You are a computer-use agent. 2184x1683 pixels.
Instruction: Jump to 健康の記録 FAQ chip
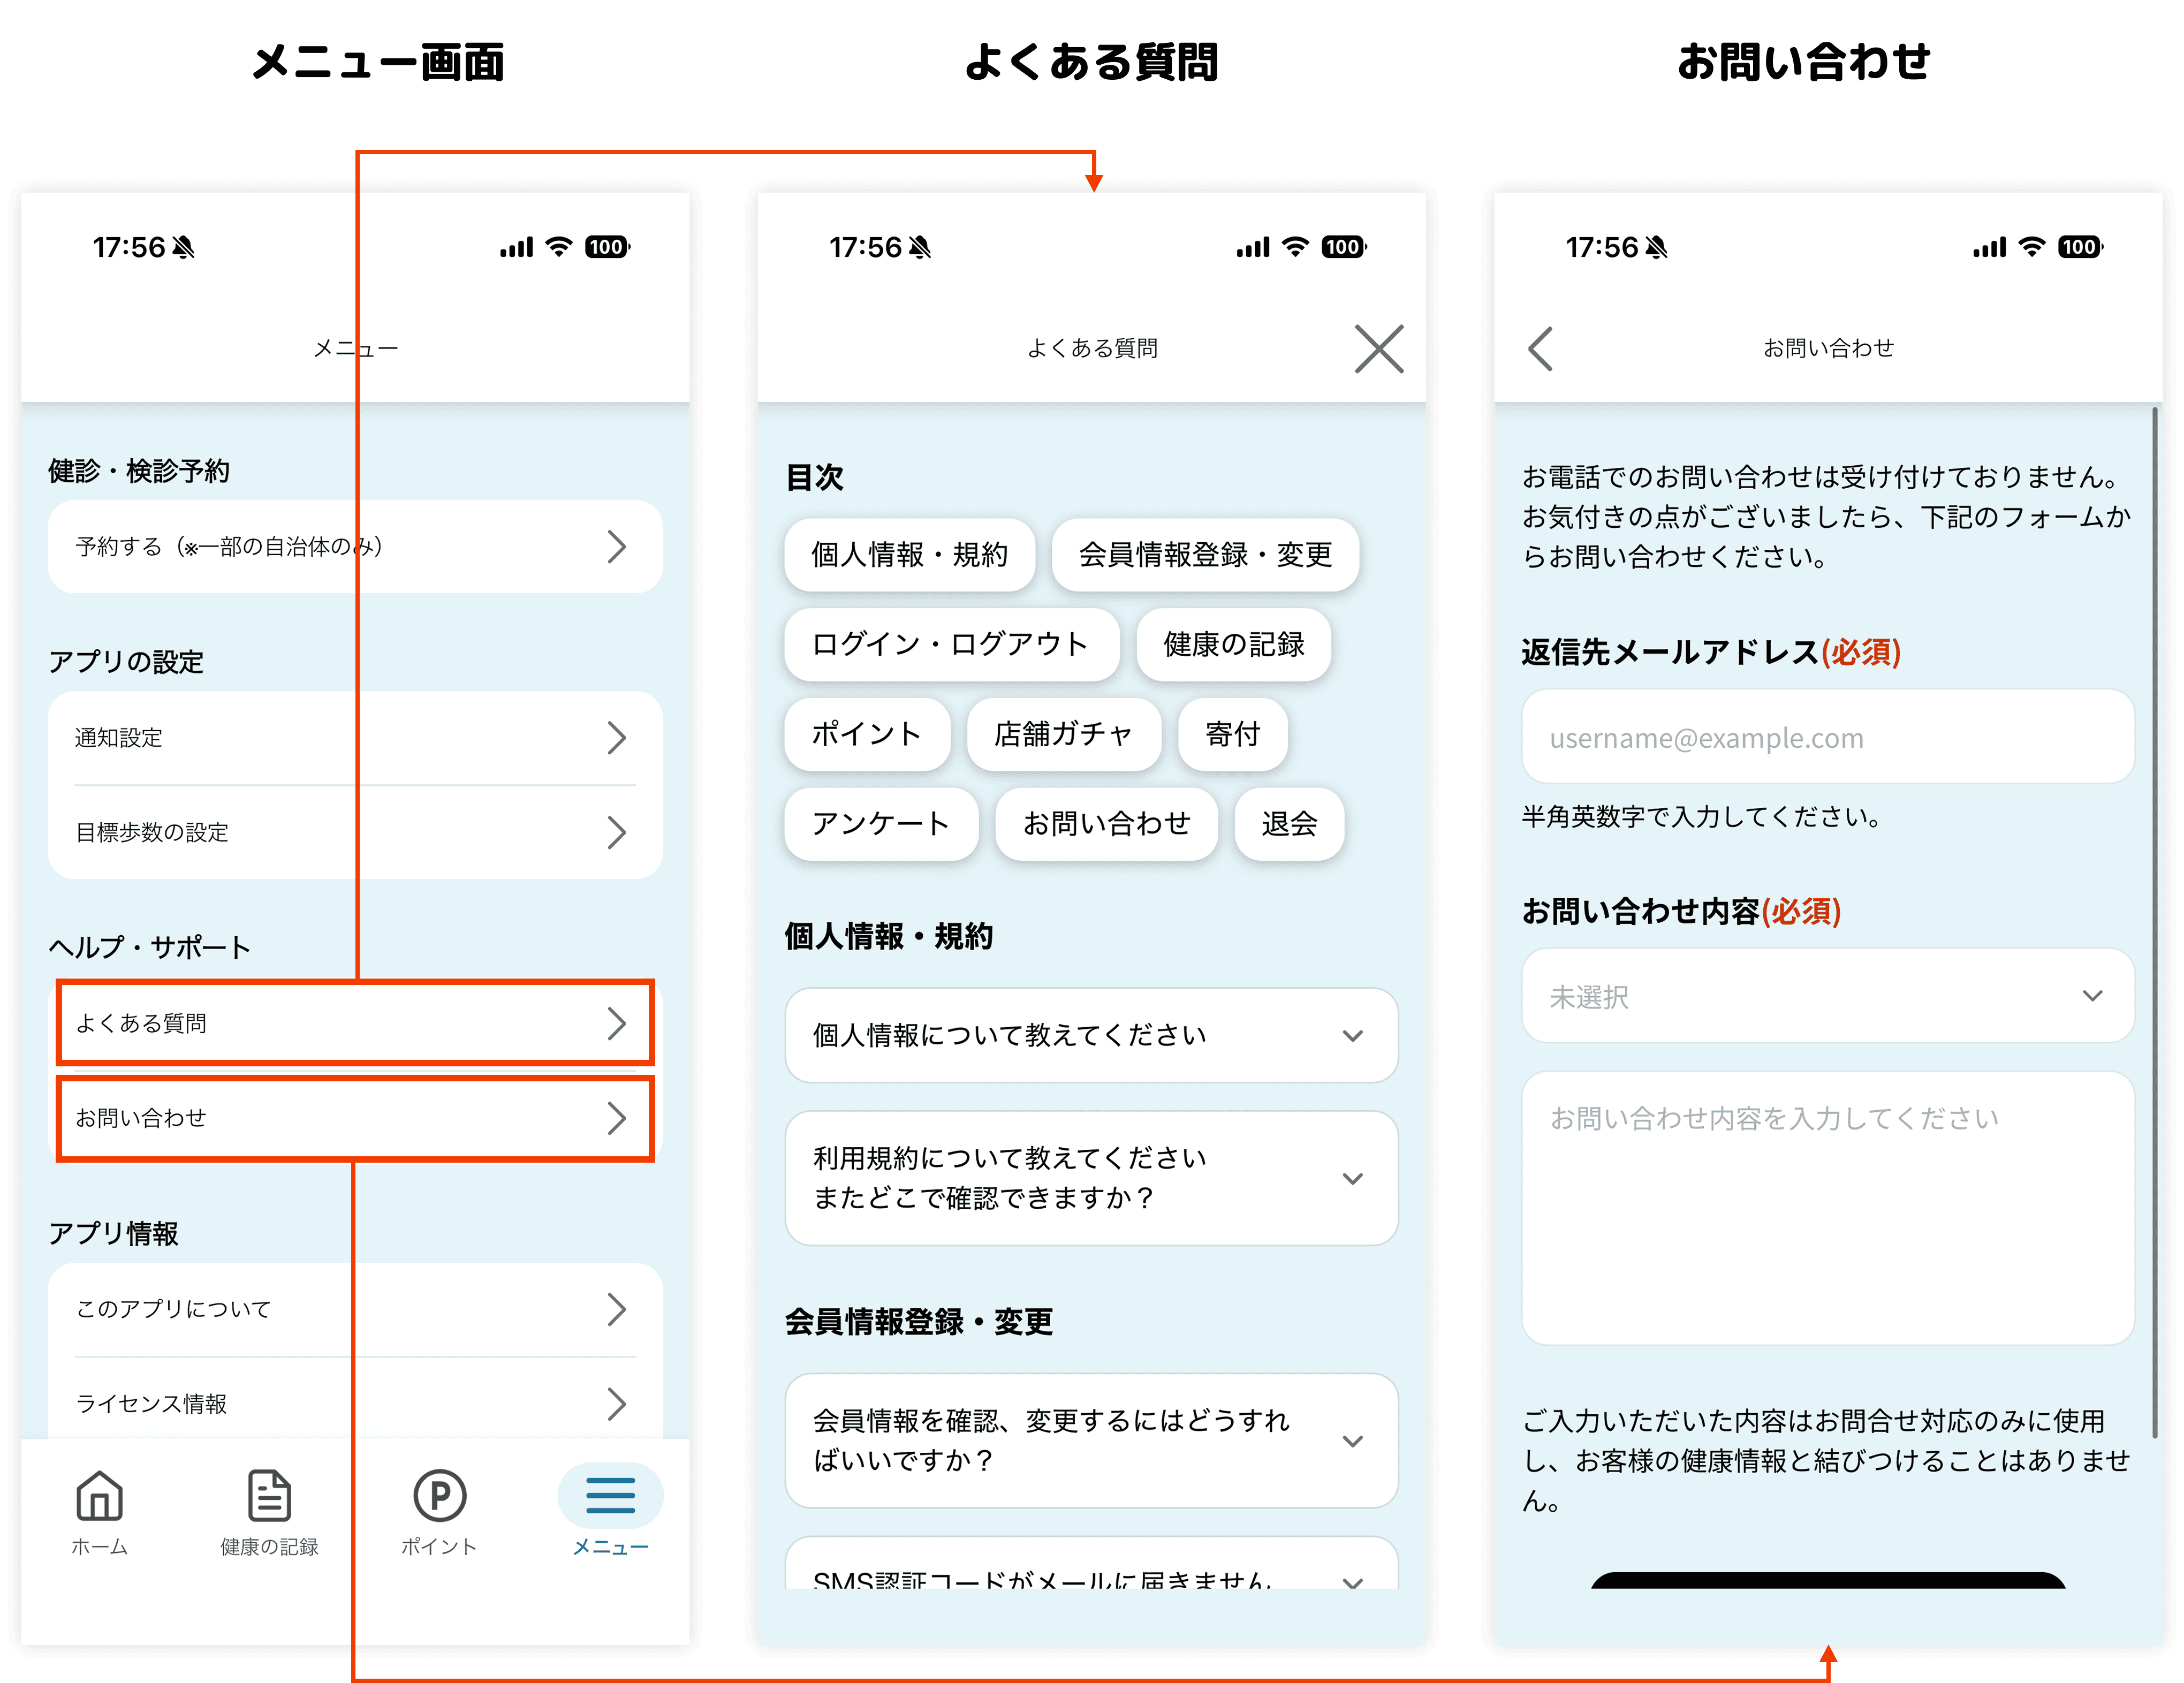(1233, 644)
